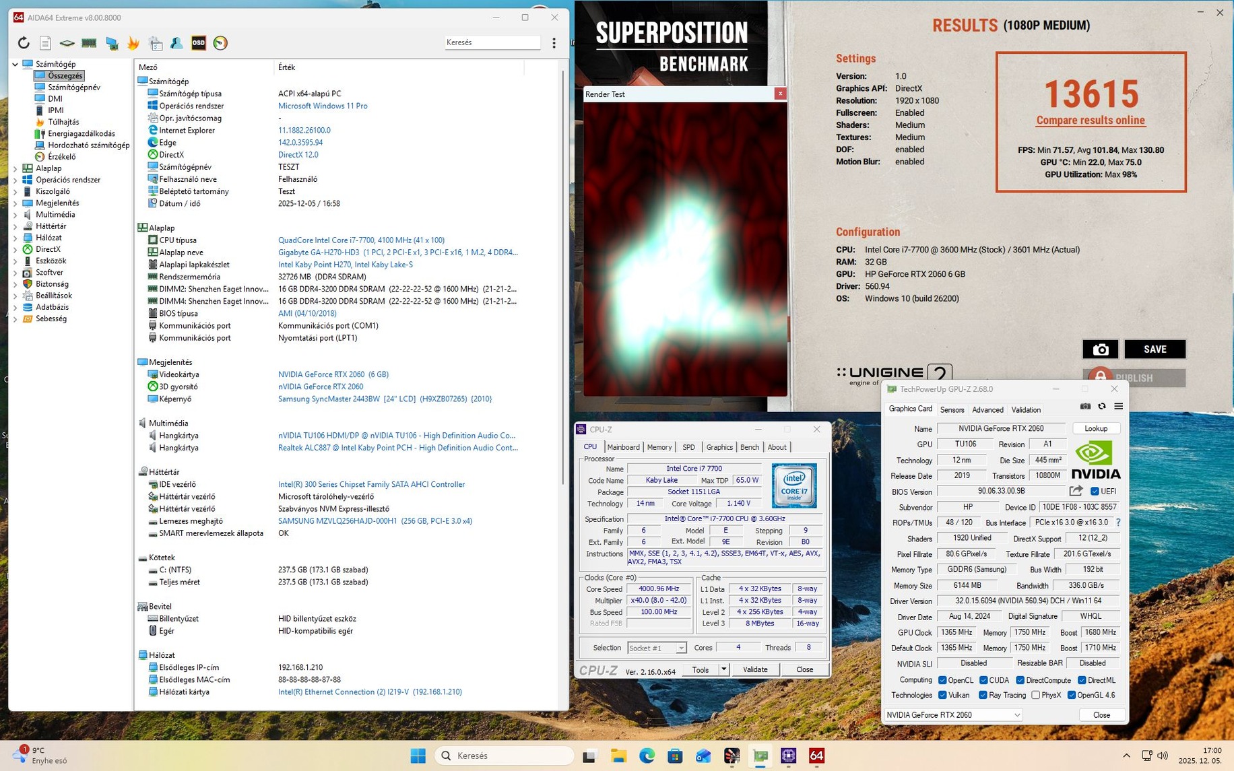Expand the Operációs rendszer tree node
Image resolution: width=1234 pixels, height=771 pixels.
[15, 180]
